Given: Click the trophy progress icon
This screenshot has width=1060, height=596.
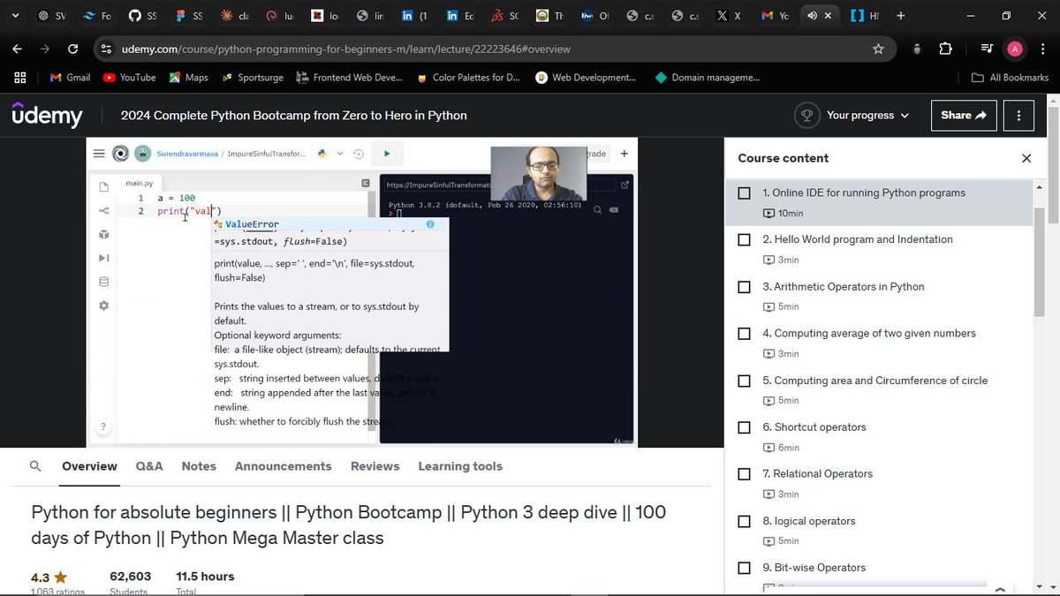Looking at the screenshot, I should point(806,116).
